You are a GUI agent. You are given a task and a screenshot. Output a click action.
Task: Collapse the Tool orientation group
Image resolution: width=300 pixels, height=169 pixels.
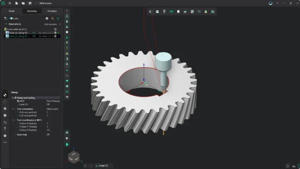(x=13, y=109)
